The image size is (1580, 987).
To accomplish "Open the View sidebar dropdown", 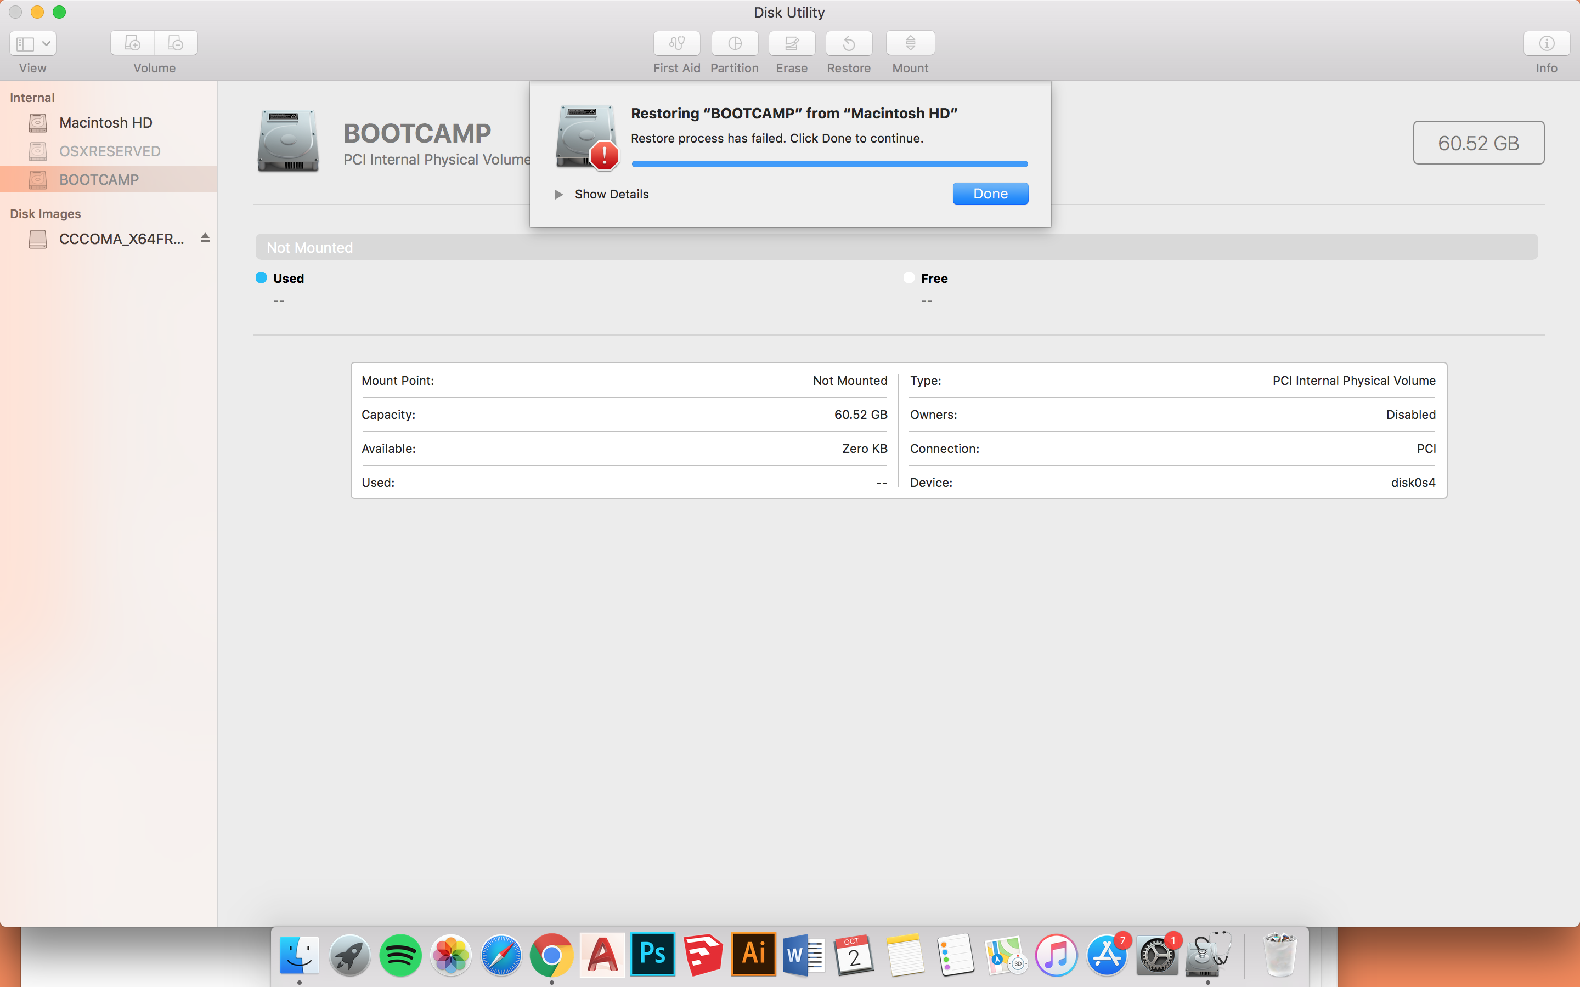I will 33,44.
